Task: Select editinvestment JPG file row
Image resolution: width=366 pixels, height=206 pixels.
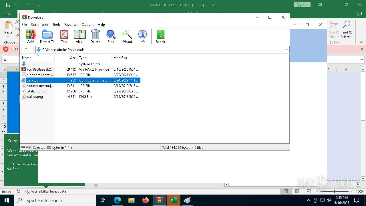Action: (80, 86)
